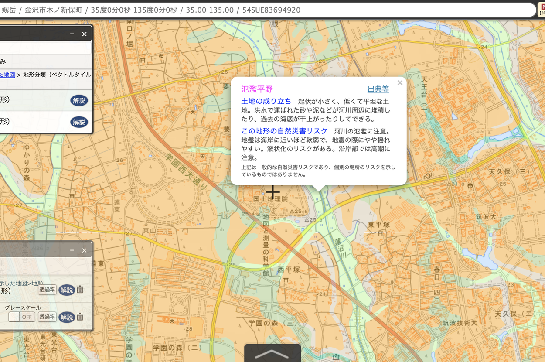The image size is (545, 362).
Task: Show 解説 for first list layer
Action: (79, 101)
